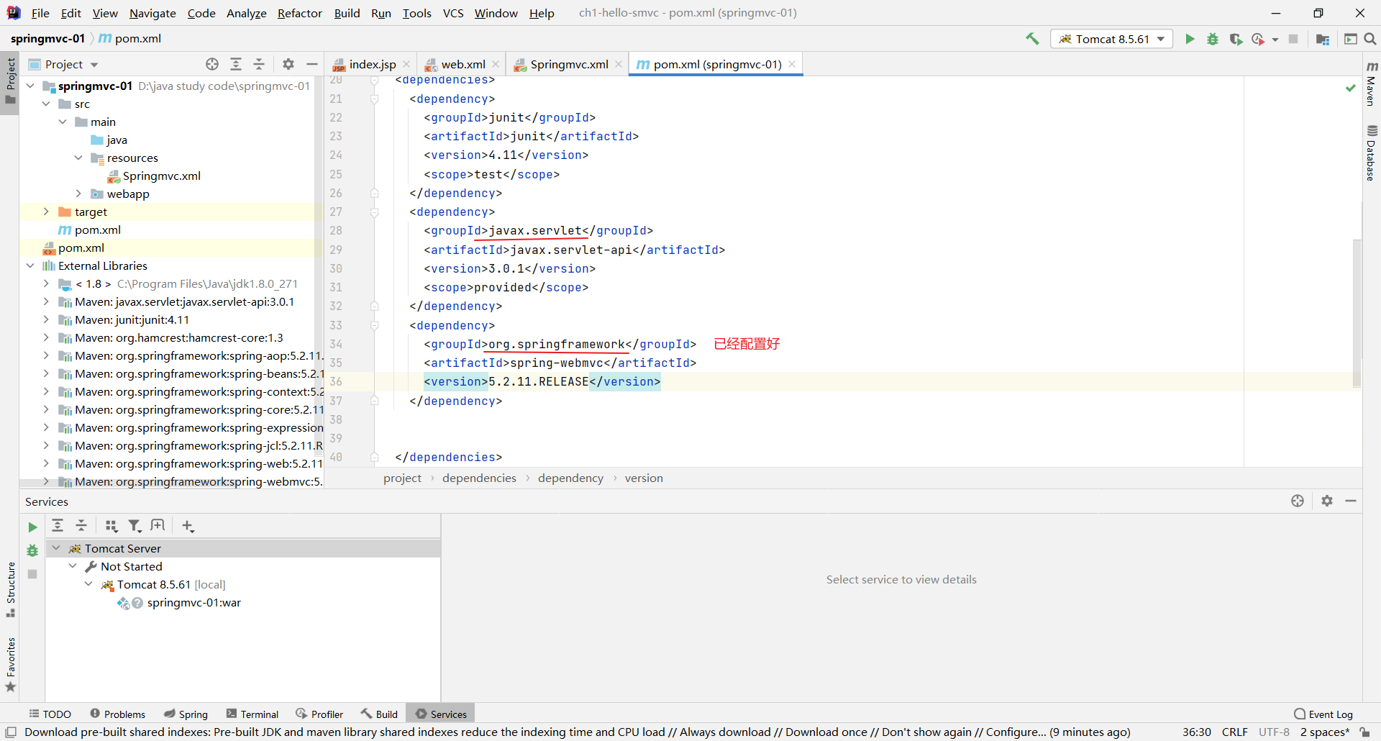The height and width of the screenshot is (741, 1381).
Task: Open the Spring tool window
Action: coord(186,714)
